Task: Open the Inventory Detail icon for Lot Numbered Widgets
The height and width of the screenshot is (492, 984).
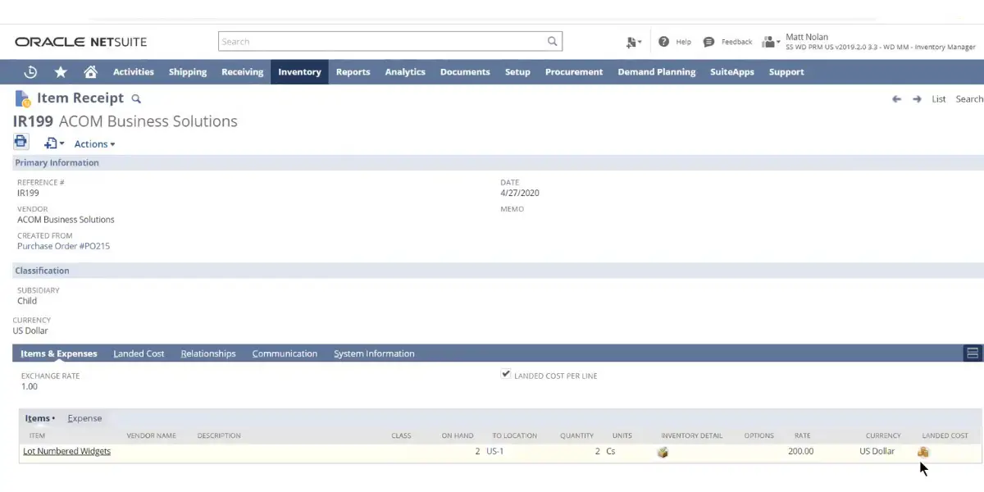Action: pos(663,452)
